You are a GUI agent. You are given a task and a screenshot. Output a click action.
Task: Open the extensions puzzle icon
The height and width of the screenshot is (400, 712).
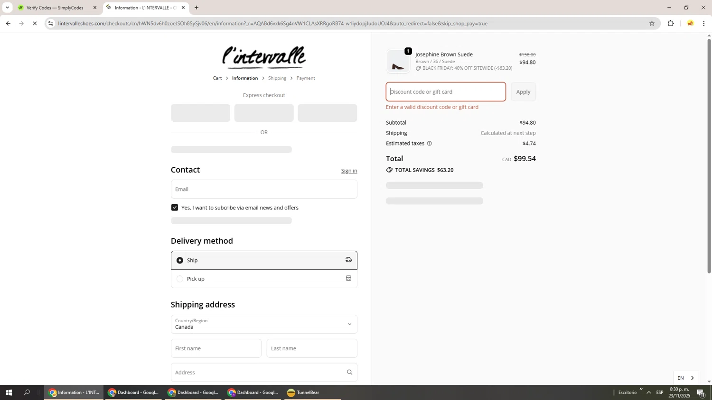(x=671, y=23)
